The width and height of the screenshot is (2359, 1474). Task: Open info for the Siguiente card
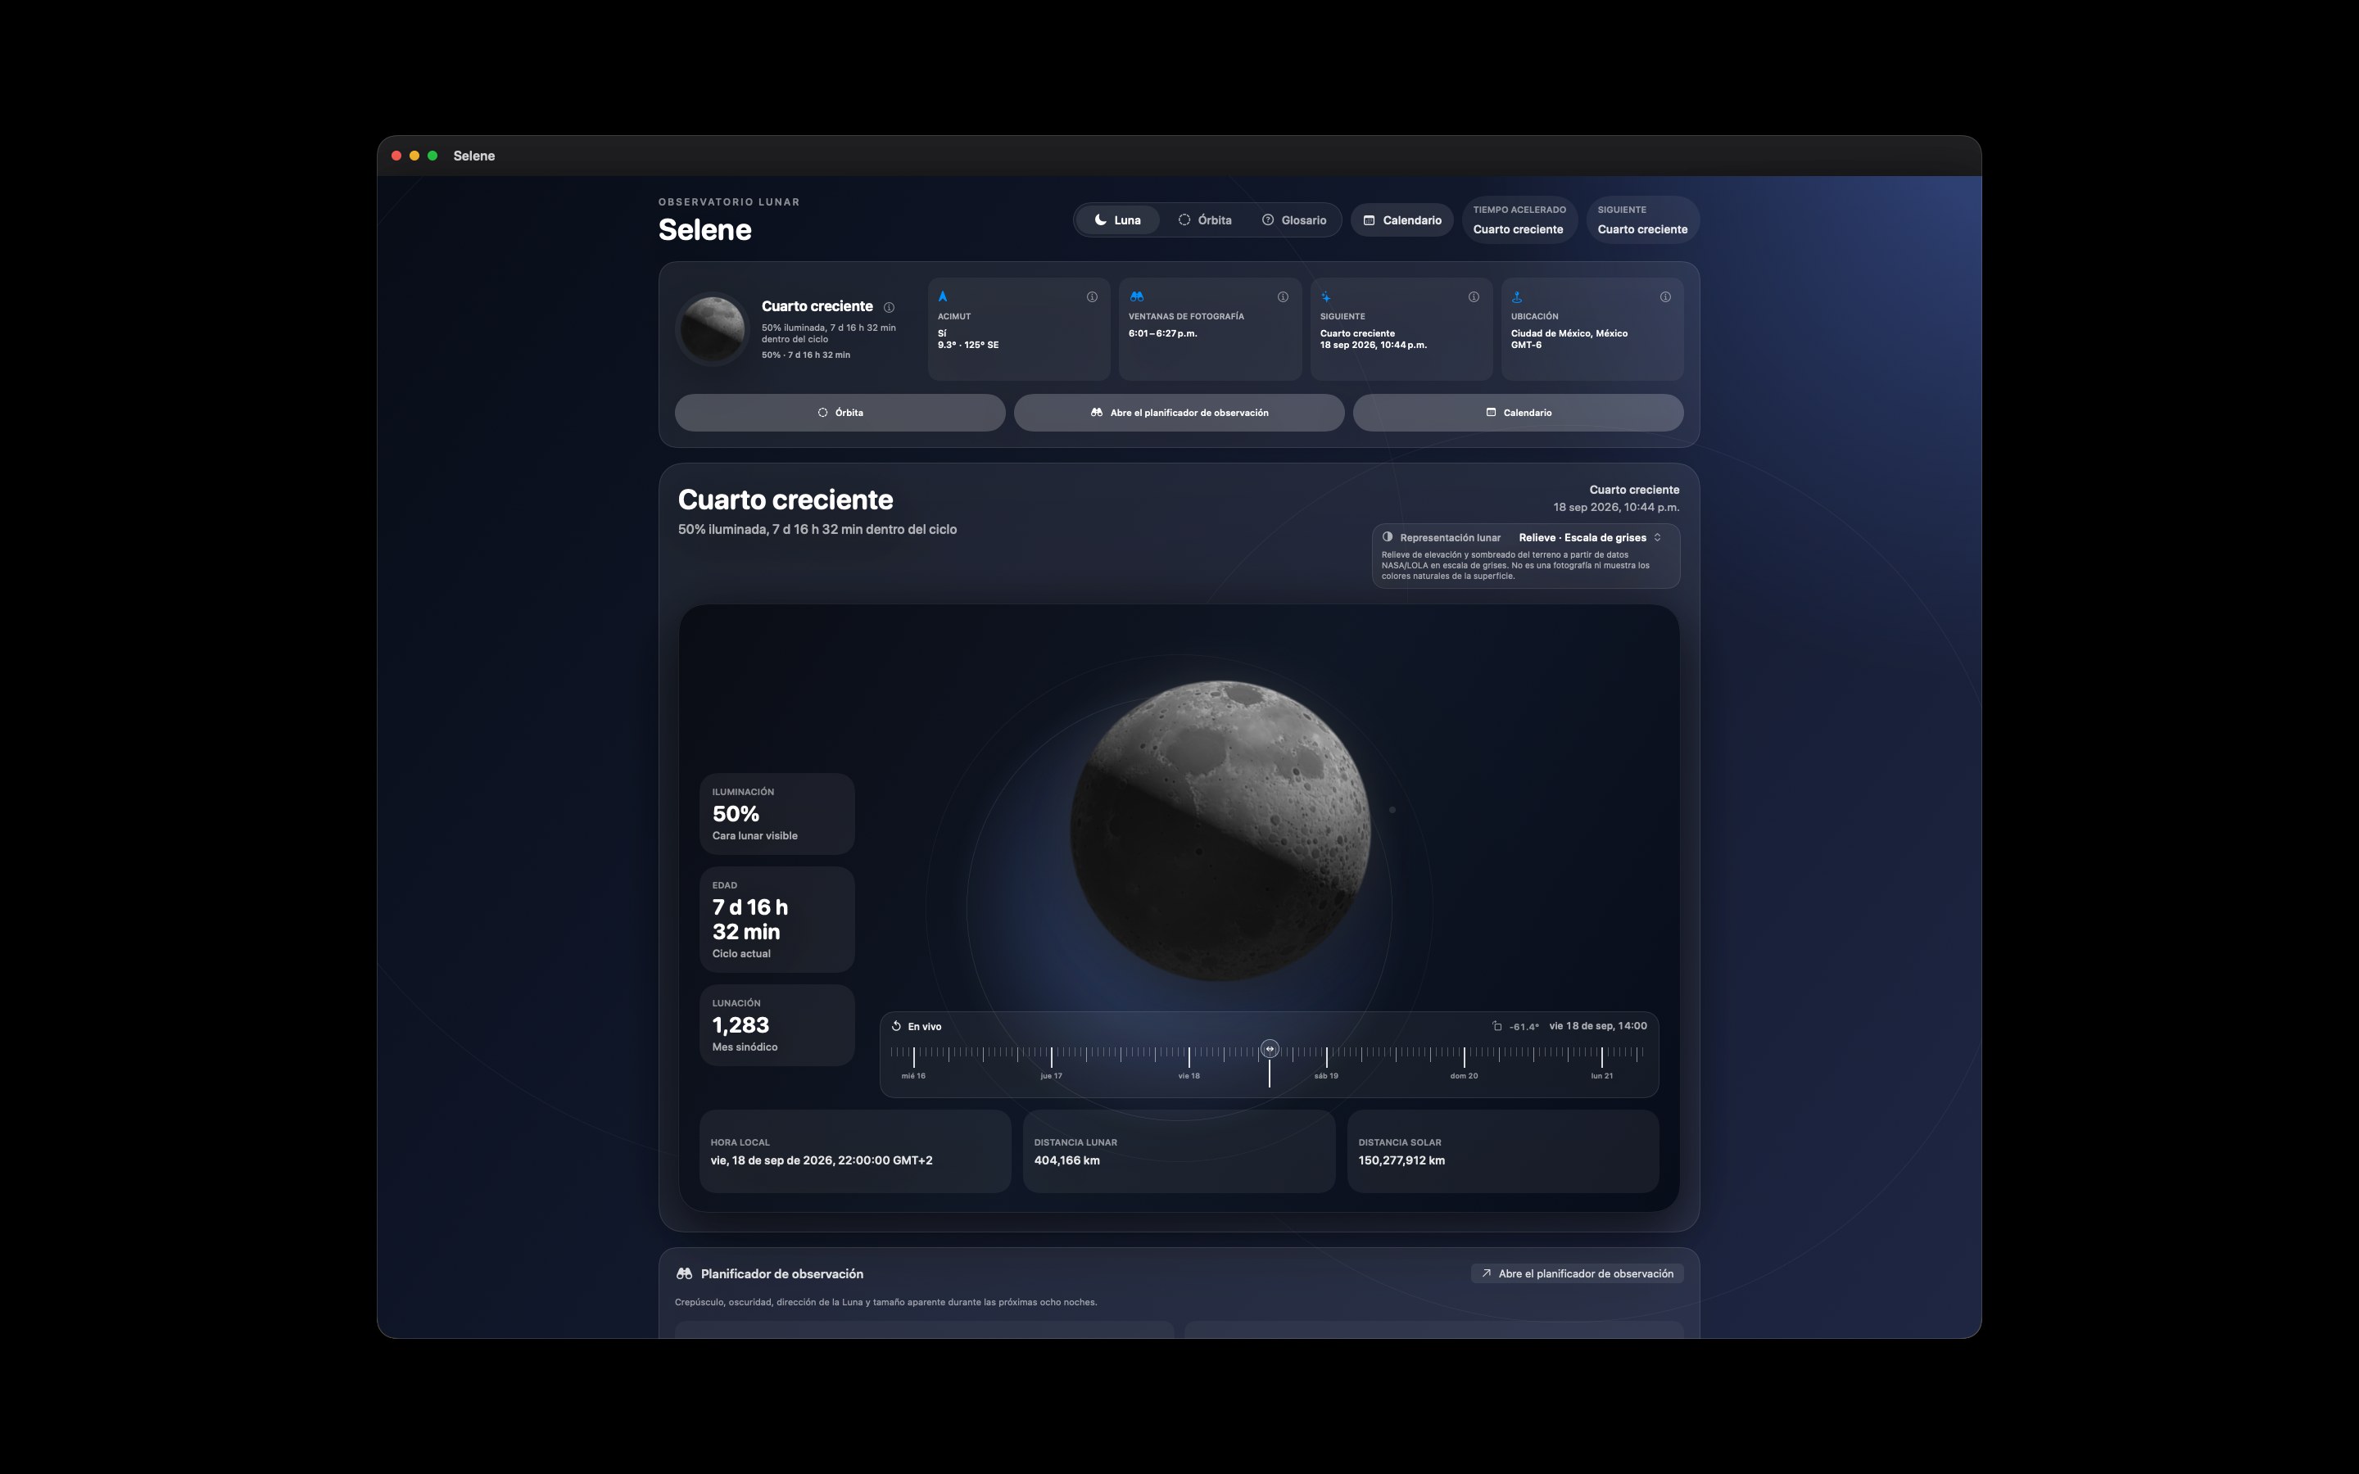[x=1474, y=297]
